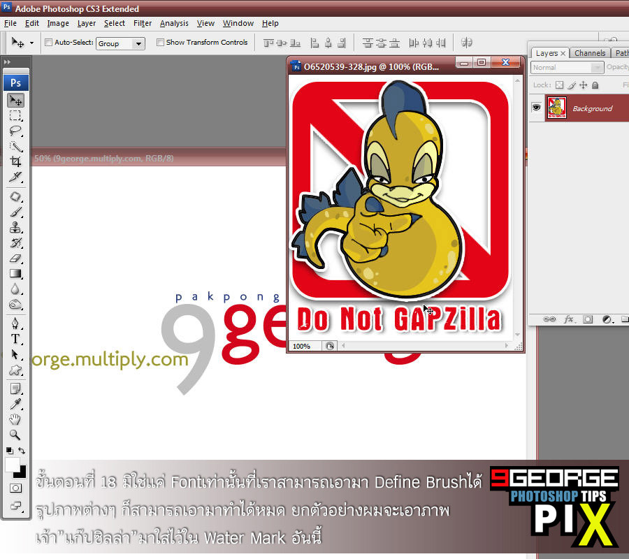Select the Slice tool
Viewport: 629px width, 559px height.
(x=15, y=177)
